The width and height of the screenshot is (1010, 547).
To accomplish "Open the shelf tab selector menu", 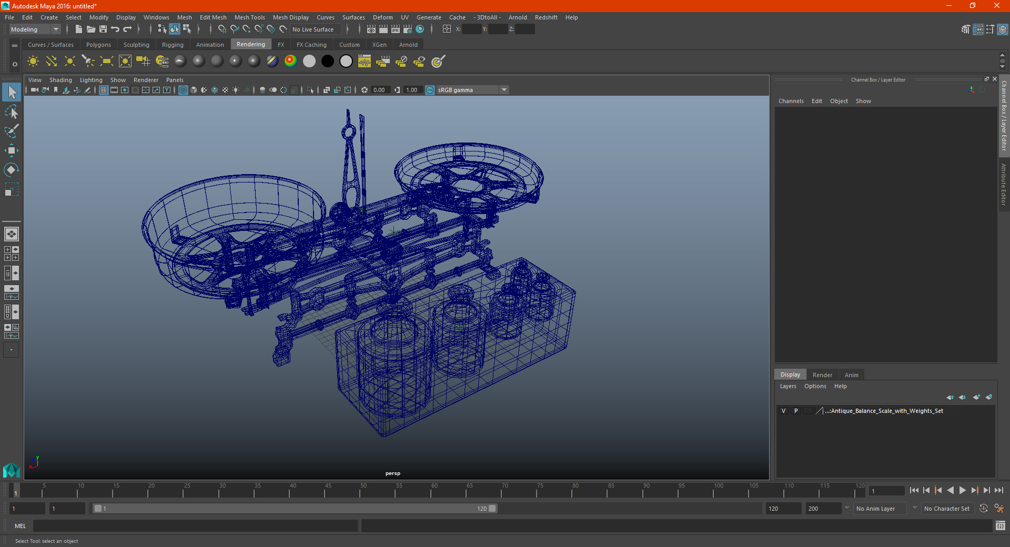I will tap(15, 46).
